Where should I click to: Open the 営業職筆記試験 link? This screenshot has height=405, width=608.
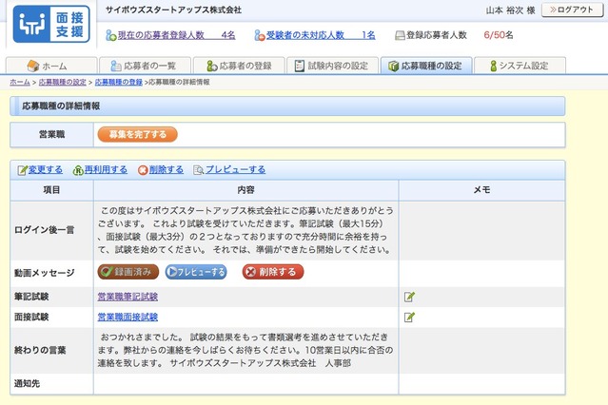(127, 297)
